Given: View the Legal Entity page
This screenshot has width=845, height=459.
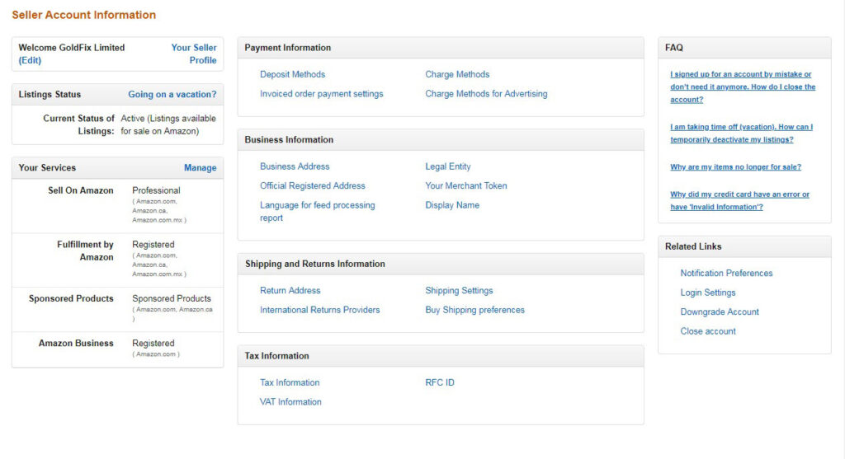Looking at the screenshot, I should (x=448, y=166).
